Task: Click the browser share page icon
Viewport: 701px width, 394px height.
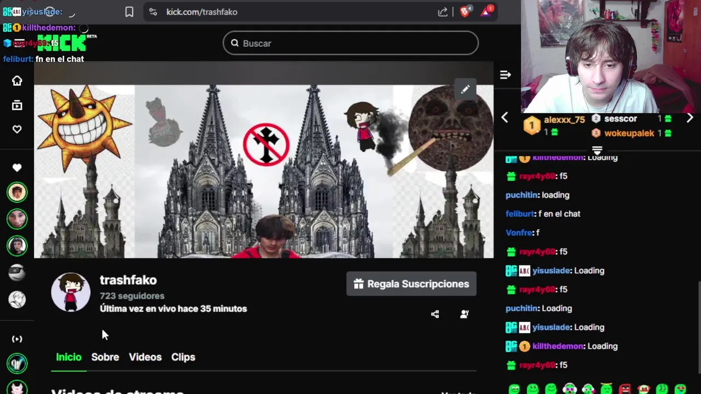Action: click(x=443, y=12)
